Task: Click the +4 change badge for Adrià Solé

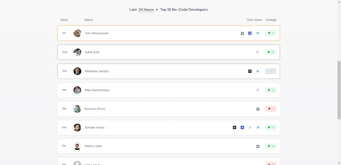Action: click(x=270, y=52)
